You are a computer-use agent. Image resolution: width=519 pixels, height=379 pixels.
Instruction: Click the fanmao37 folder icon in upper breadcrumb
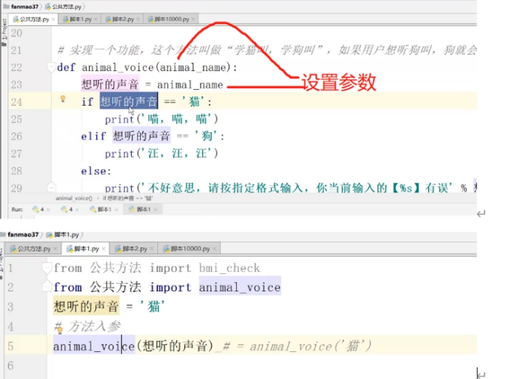[x=6, y=6]
